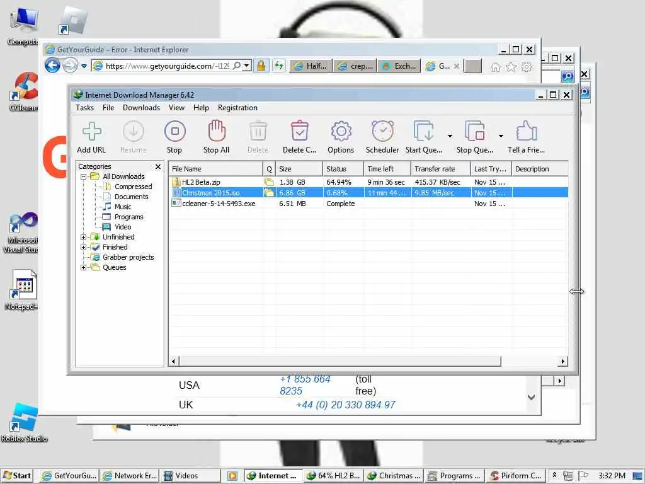
Task: Click the IE security lock icon
Action: point(261,66)
